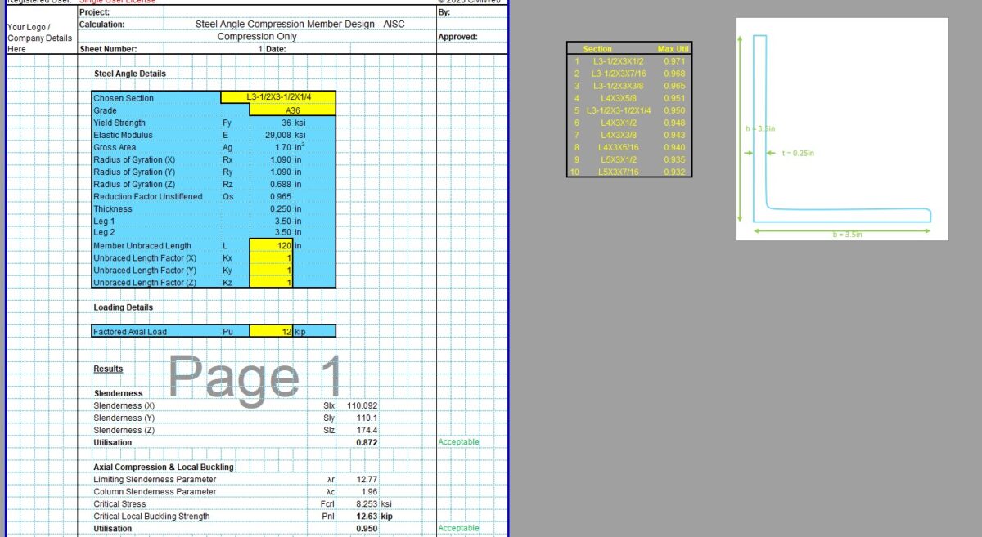The width and height of the screenshot is (982, 537).
Task: Click the slenderness Utilisation value 0.872
Action: 367,442
